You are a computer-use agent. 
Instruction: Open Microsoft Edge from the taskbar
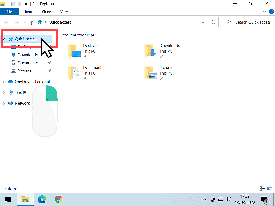click(x=42, y=199)
